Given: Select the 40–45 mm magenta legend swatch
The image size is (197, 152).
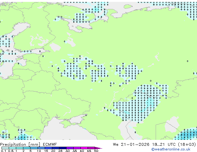Looking at the screenshot, I should 84,148.
